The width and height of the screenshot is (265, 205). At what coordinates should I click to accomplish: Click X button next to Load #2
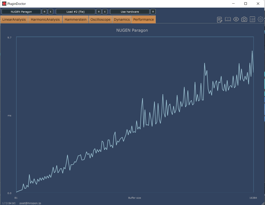pos(105,12)
